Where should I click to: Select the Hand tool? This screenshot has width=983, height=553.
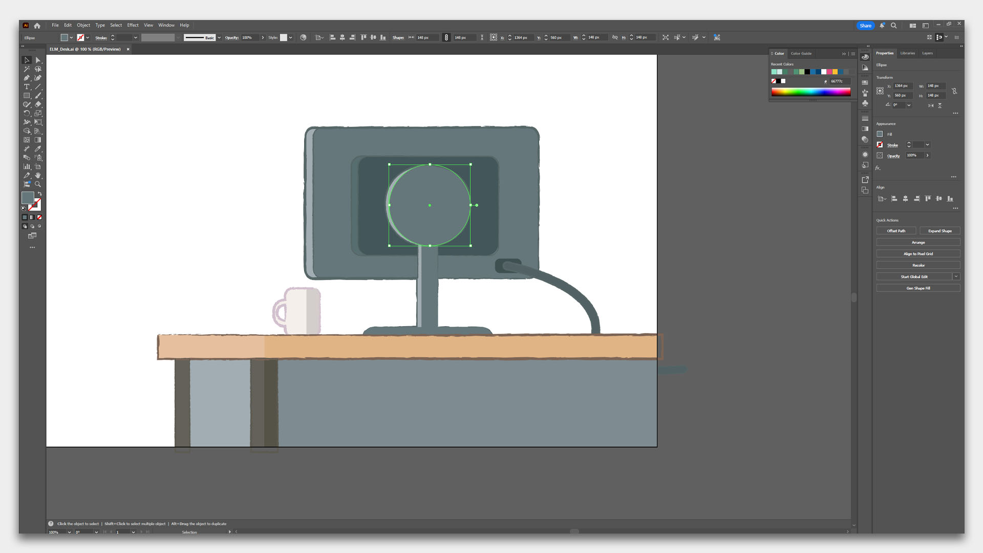click(38, 175)
